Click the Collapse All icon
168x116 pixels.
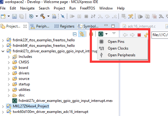pyautogui.click(x=75, y=34)
